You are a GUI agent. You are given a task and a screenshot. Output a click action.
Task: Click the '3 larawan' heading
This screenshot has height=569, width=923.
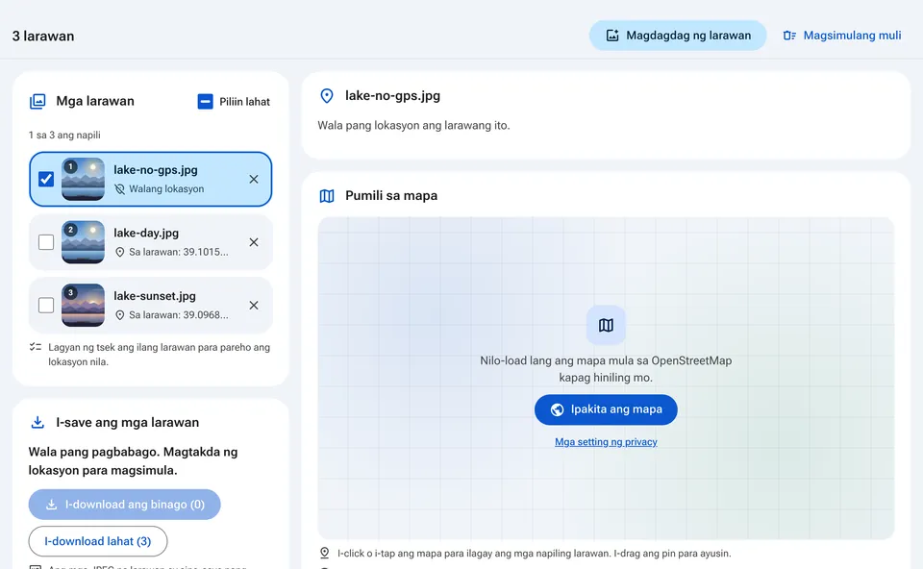tap(43, 36)
